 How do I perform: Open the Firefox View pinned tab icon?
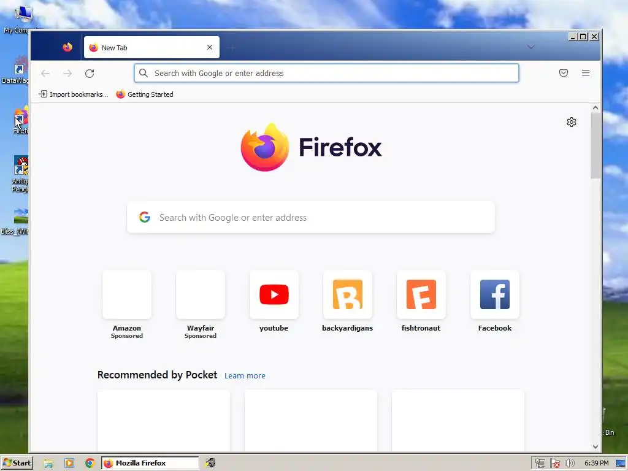[67, 47]
